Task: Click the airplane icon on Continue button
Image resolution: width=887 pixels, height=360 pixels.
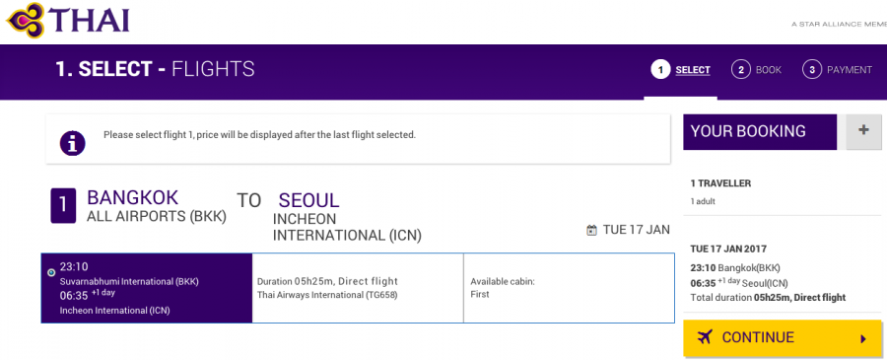Action: (x=704, y=338)
